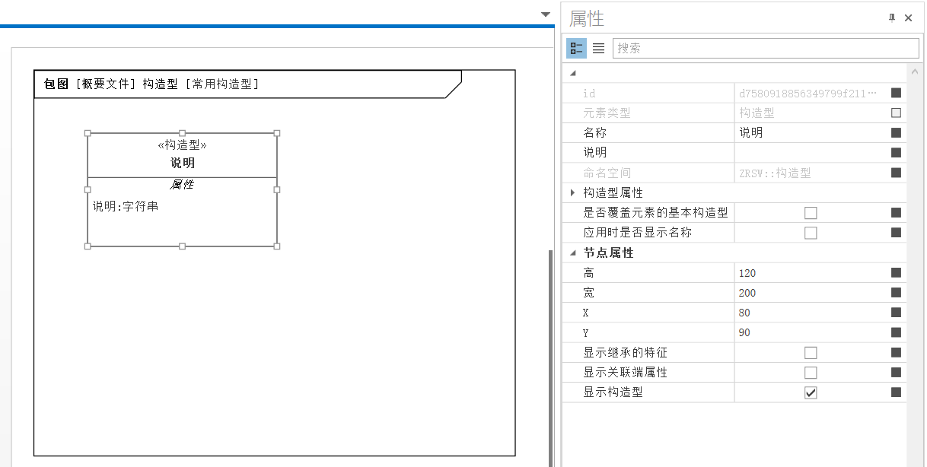This screenshot has height=467, width=927.
Task: Select the 说明 stereotype node title
Action: click(x=182, y=163)
